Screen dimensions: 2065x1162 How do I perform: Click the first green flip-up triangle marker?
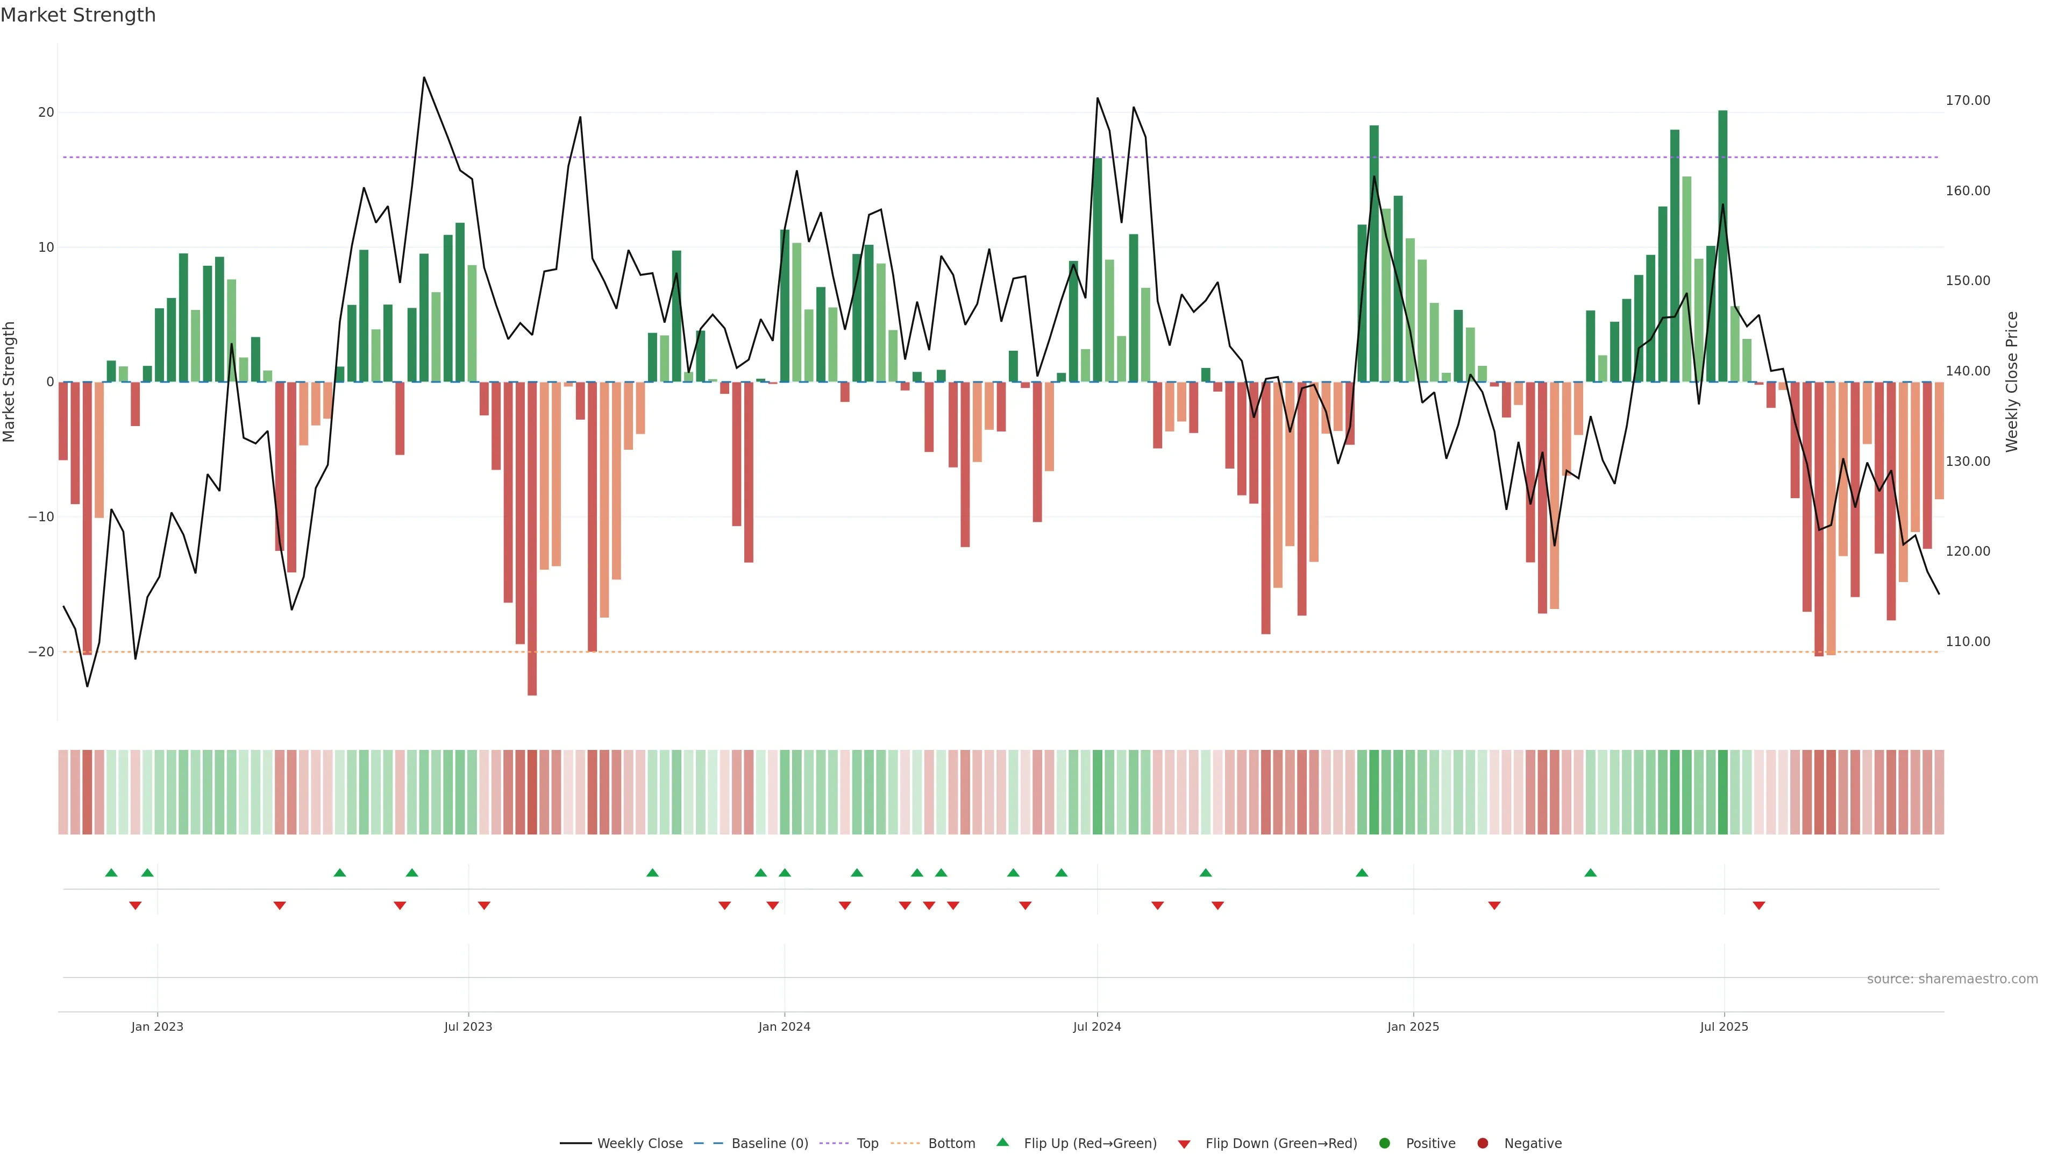(111, 873)
